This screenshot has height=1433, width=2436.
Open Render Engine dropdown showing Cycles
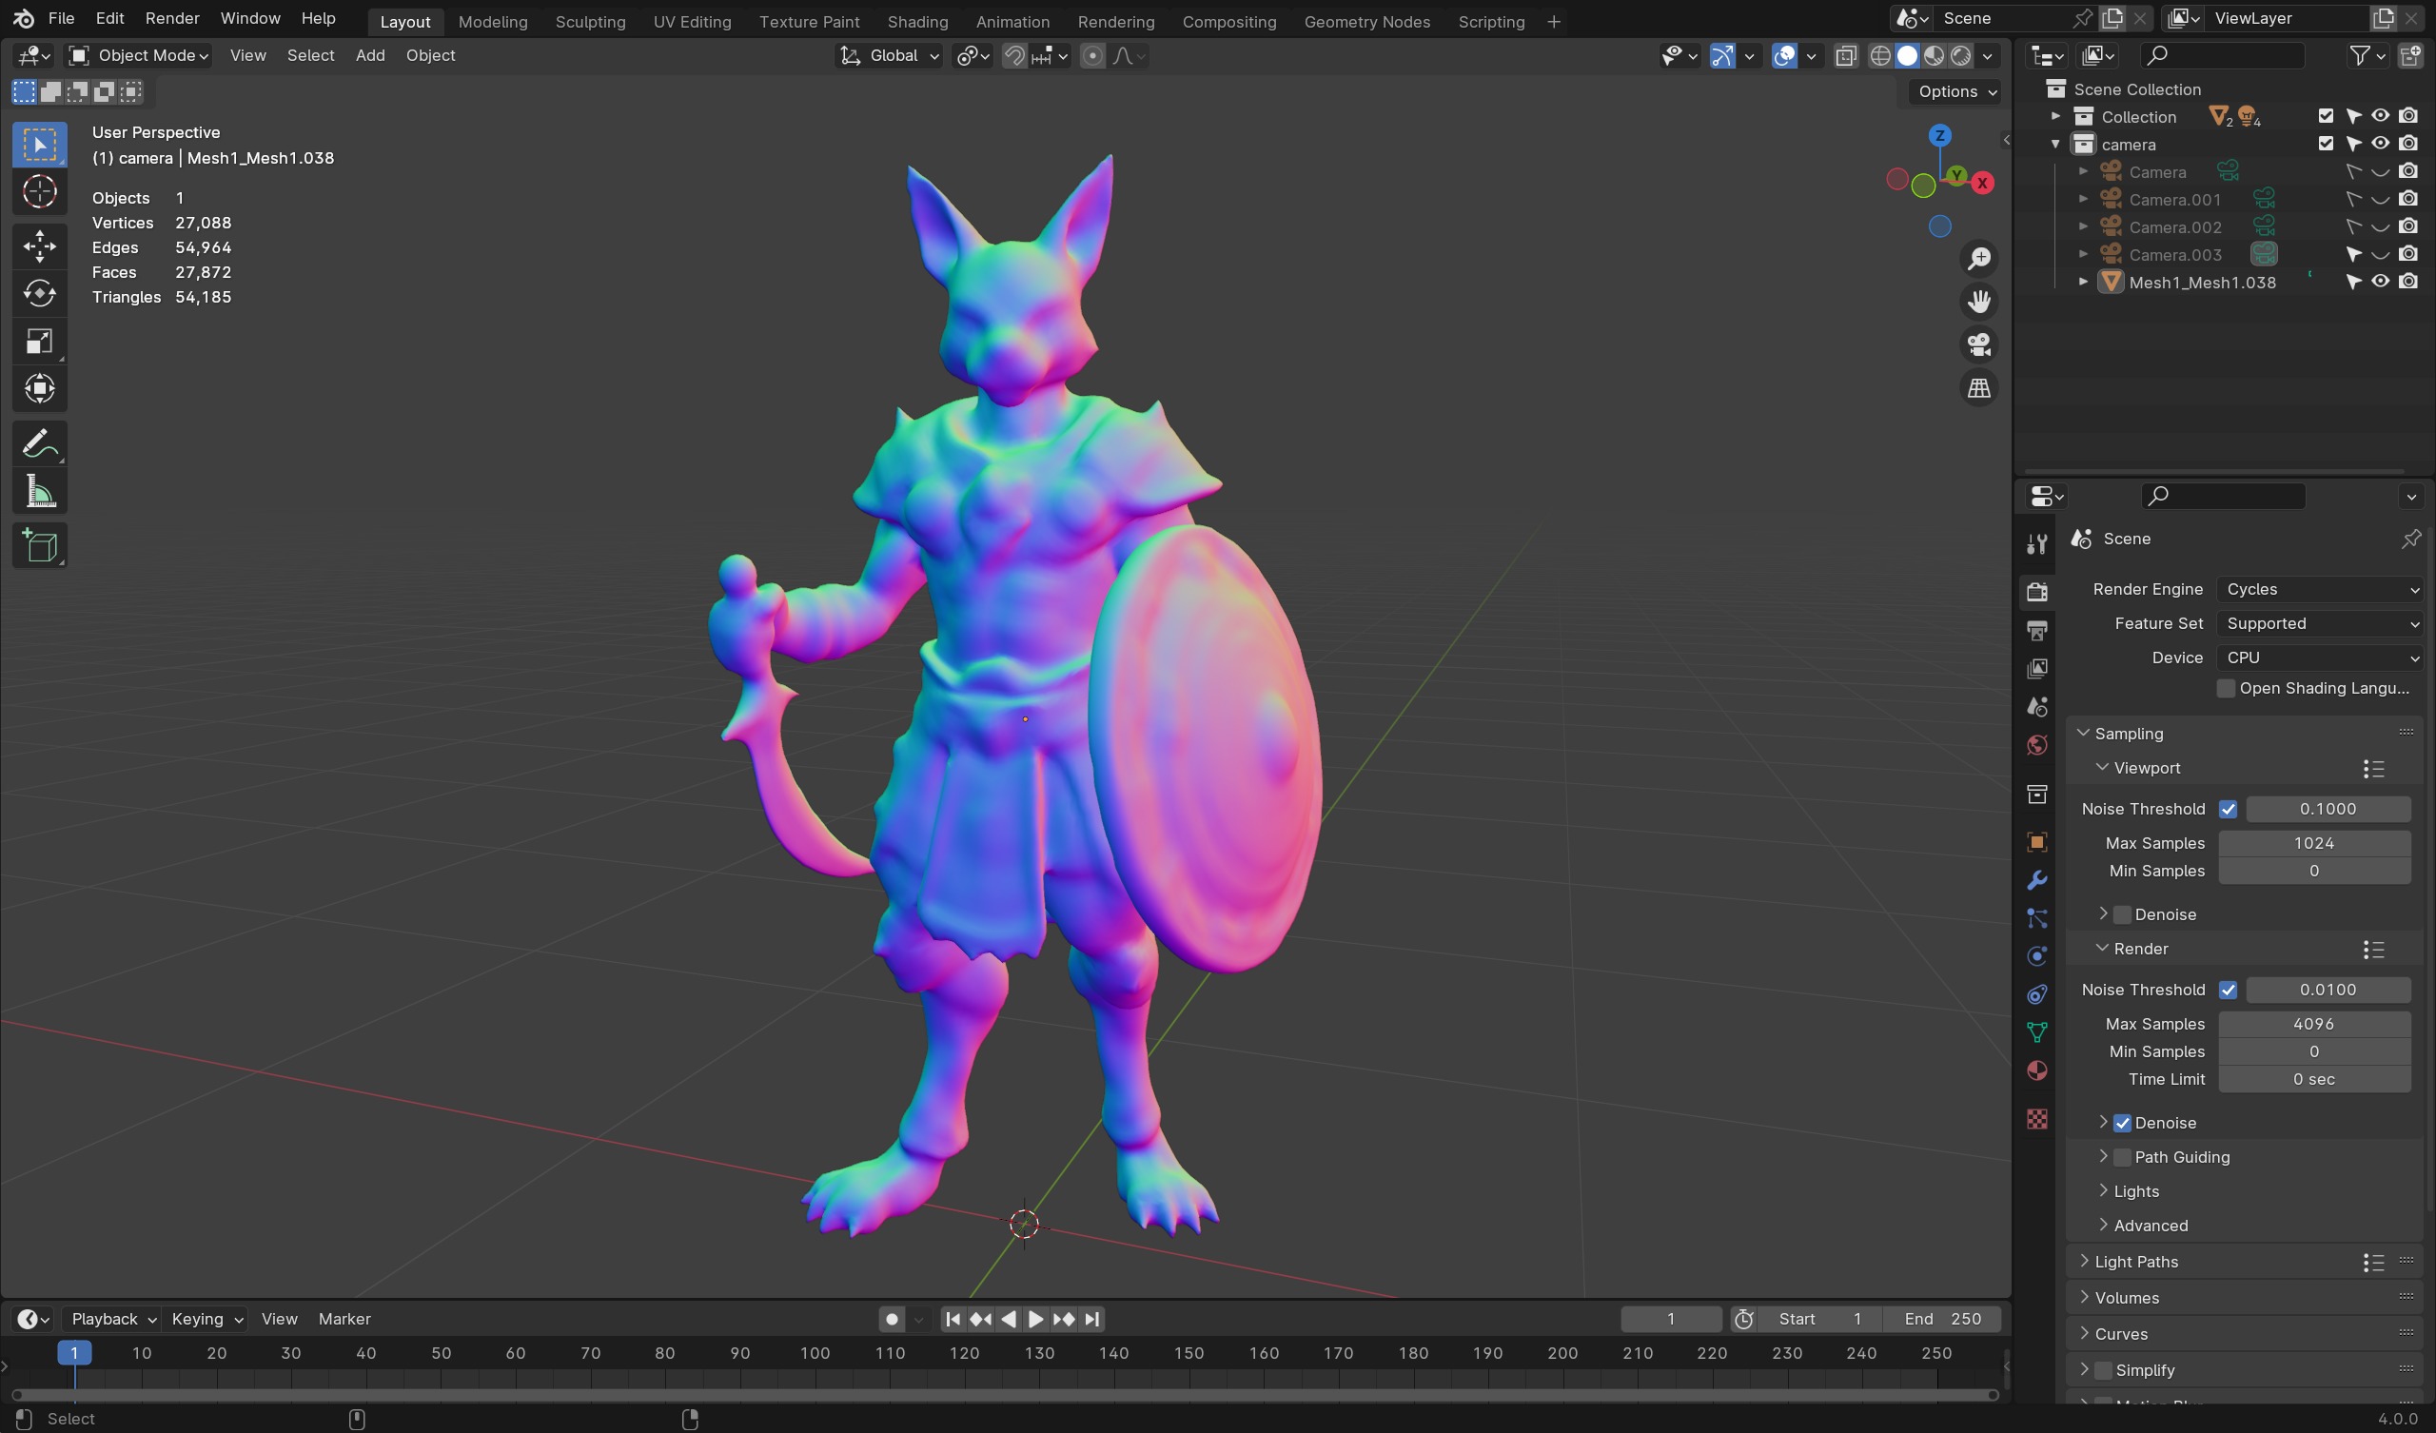point(2320,590)
